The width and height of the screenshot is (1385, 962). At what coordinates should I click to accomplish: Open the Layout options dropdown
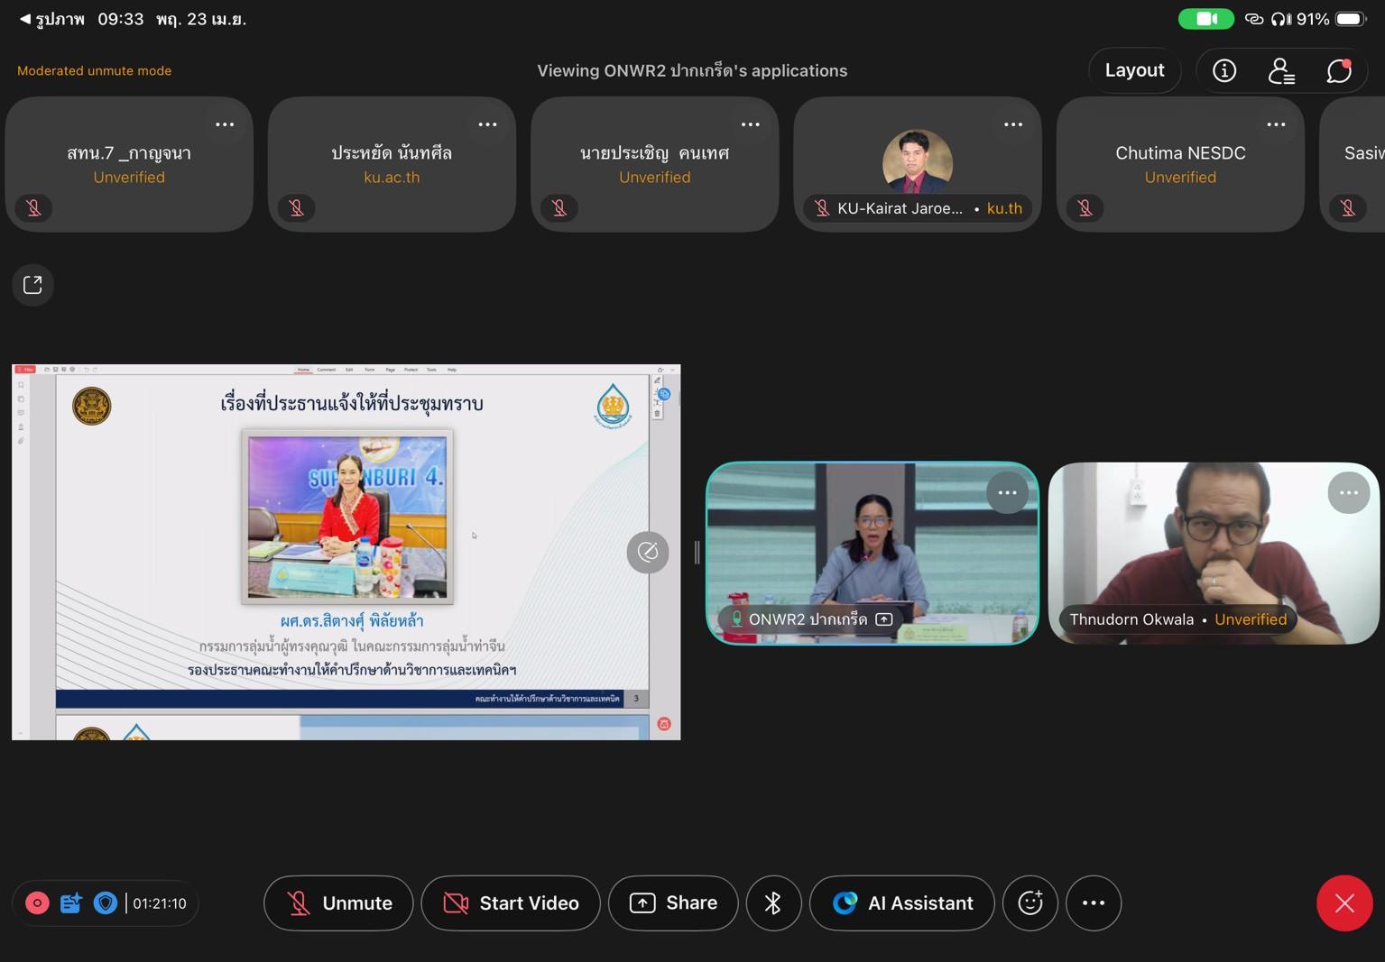click(1134, 70)
